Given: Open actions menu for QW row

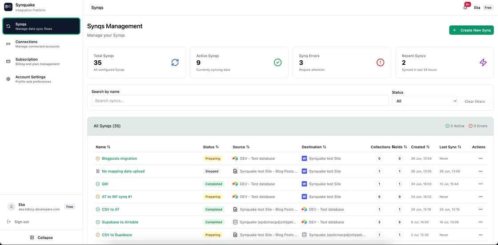Looking at the screenshot, I should point(481,184).
